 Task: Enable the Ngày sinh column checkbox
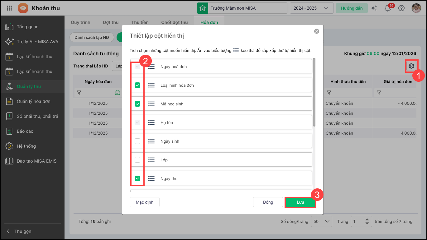pos(137,141)
